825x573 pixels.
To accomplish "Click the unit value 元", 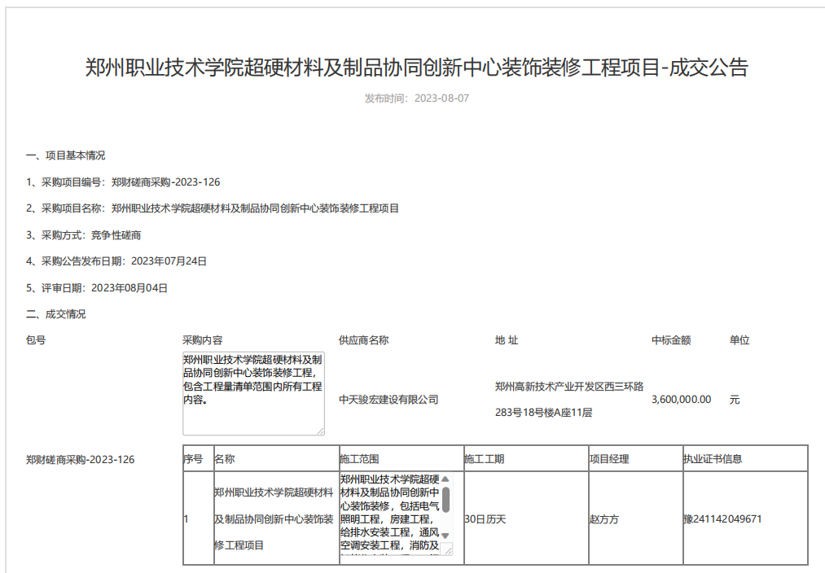I will click(x=735, y=400).
